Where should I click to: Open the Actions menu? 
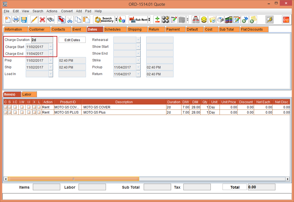tap(52, 11)
